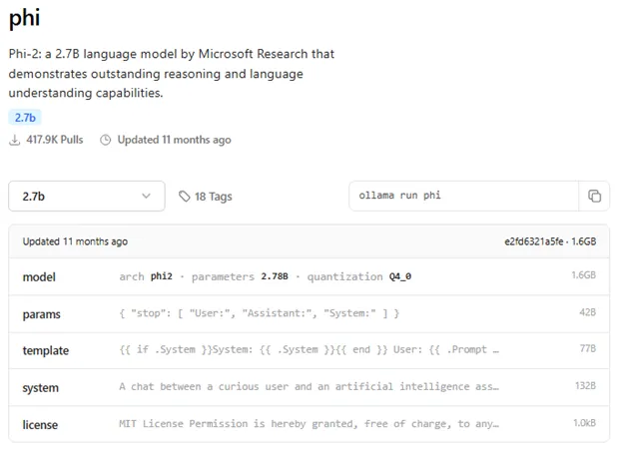Expand the chevron arrow in 2.7b selector
This screenshot has width=622, height=459.
147,196
